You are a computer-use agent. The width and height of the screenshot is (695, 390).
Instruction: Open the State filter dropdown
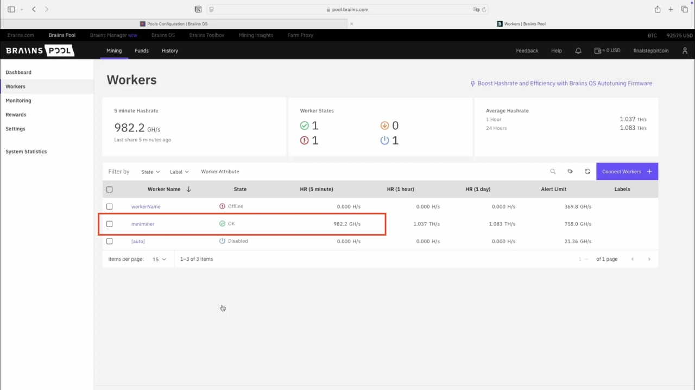click(x=150, y=172)
